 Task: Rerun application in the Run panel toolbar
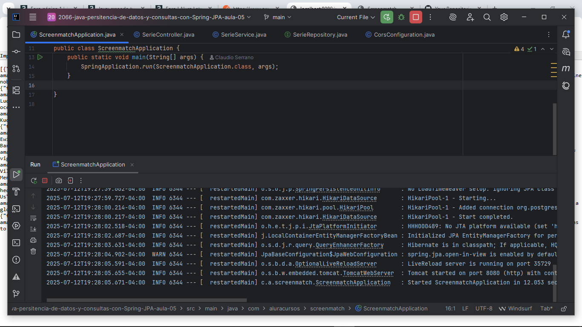click(x=34, y=181)
